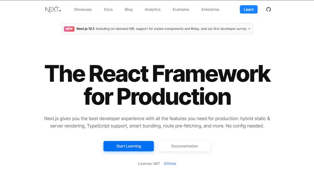Open the Showcase nav item

83,9
